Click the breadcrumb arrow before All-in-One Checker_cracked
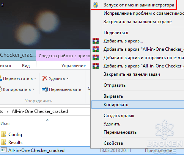This screenshot has width=184, height=155. 8,111
